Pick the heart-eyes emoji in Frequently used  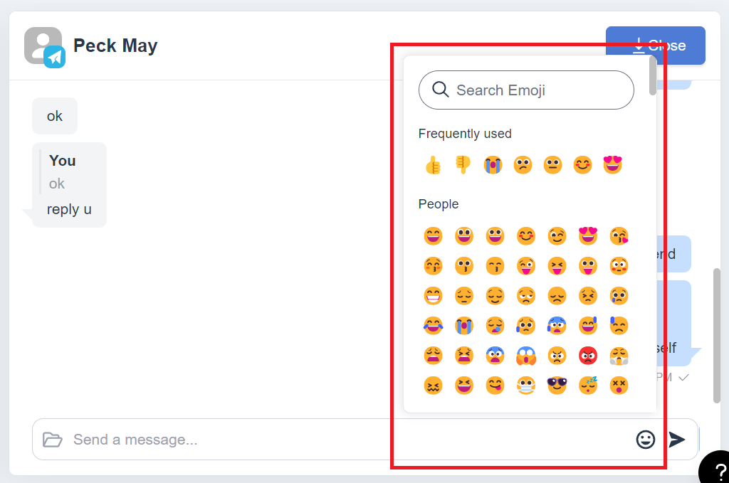(612, 165)
